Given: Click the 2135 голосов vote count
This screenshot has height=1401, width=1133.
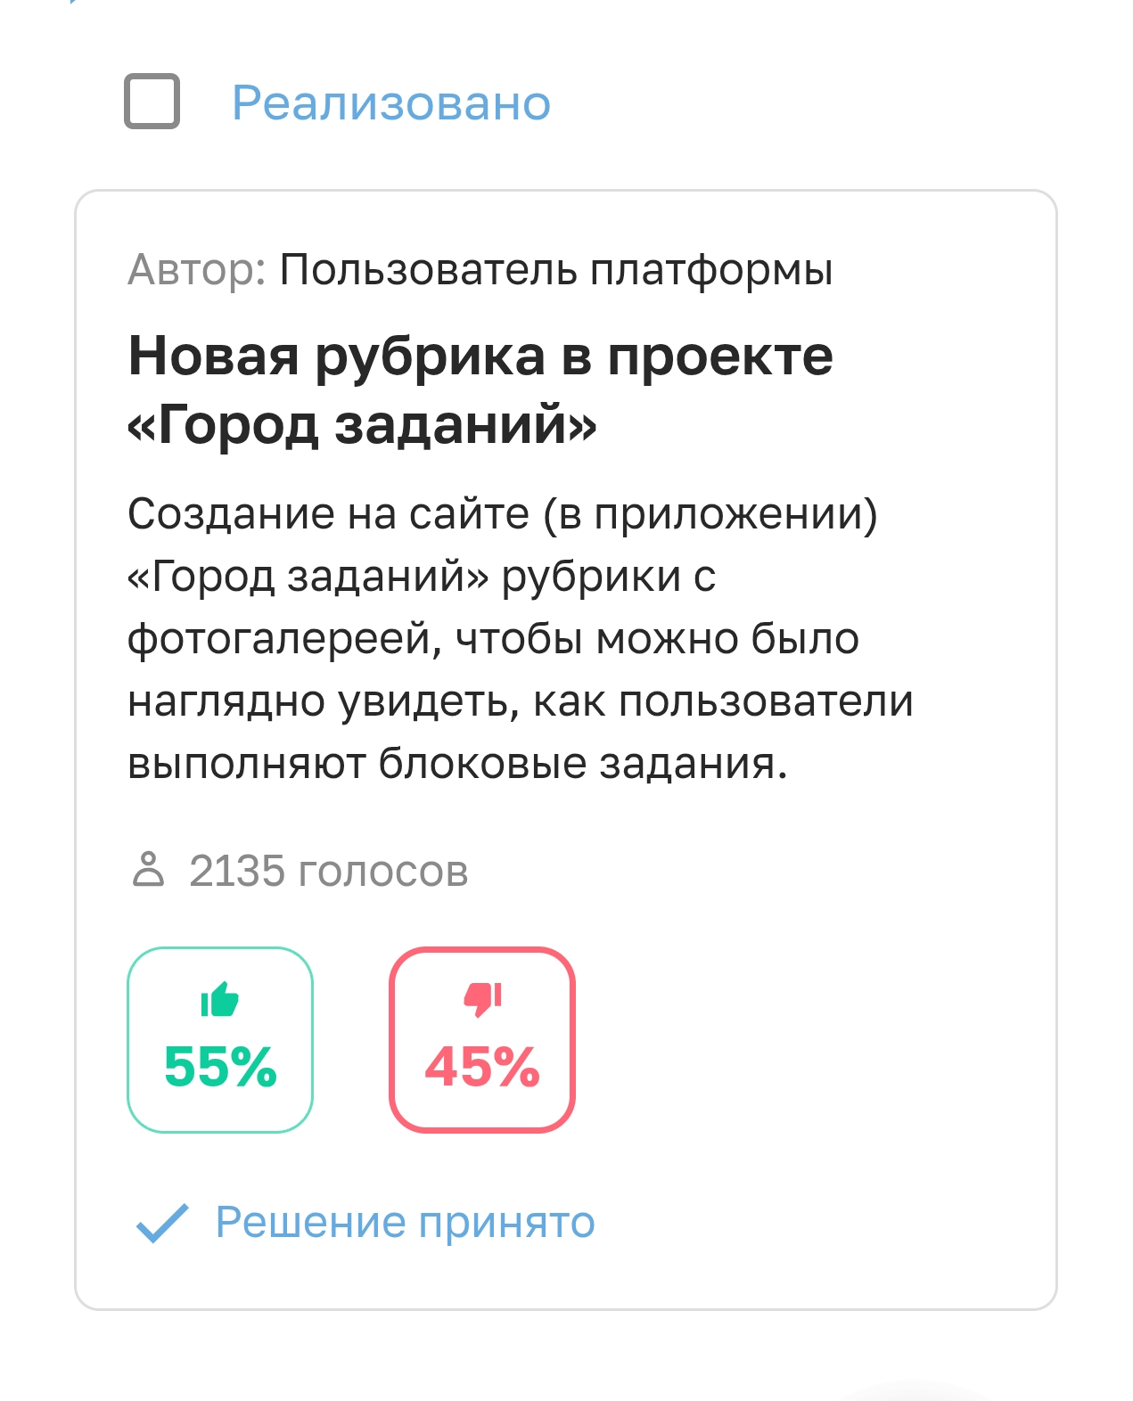Looking at the screenshot, I should tap(329, 871).
